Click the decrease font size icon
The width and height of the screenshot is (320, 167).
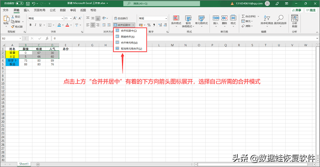pos(80,18)
